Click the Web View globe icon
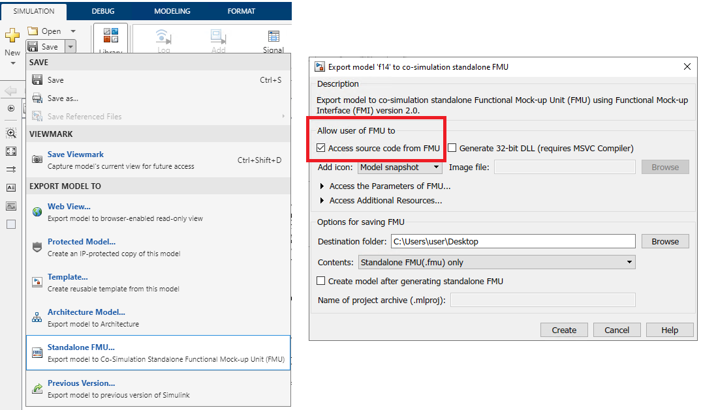 (37, 212)
